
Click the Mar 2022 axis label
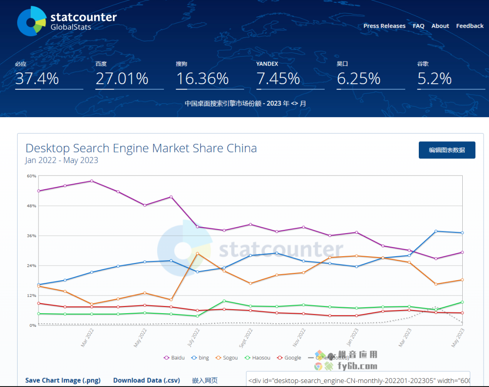(x=87, y=337)
